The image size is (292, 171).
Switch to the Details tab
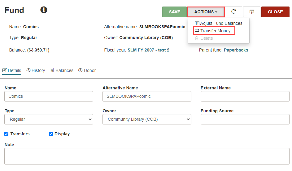click(11, 70)
